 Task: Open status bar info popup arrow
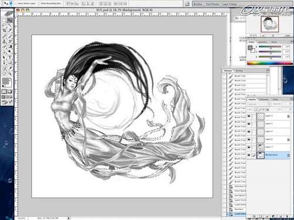(x=69, y=218)
